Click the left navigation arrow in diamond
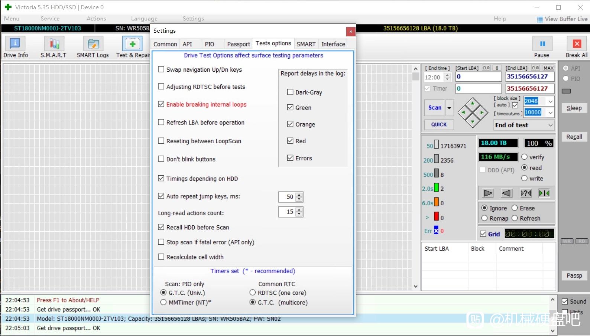This screenshot has width=590, height=336. click(x=463, y=112)
